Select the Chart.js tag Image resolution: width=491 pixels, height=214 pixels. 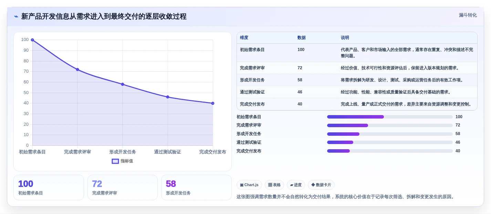coord(249,185)
